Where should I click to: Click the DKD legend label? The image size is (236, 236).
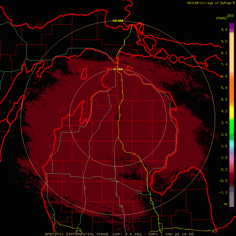pos(230,16)
